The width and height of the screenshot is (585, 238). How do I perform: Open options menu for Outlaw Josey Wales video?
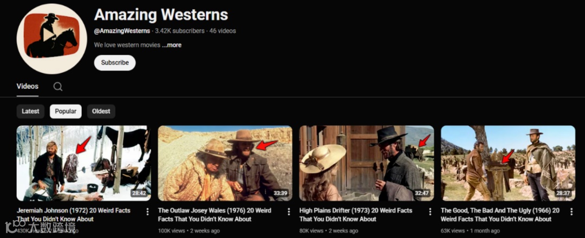pyautogui.click(x=288, y=212)
